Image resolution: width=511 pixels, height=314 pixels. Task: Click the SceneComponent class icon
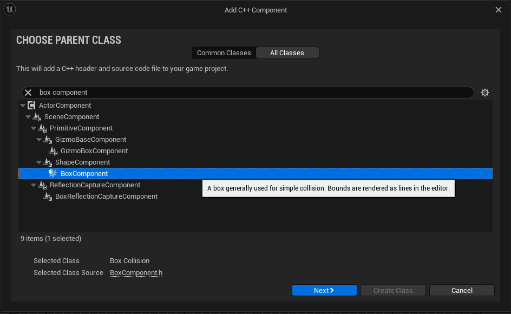tap(37, 117)
